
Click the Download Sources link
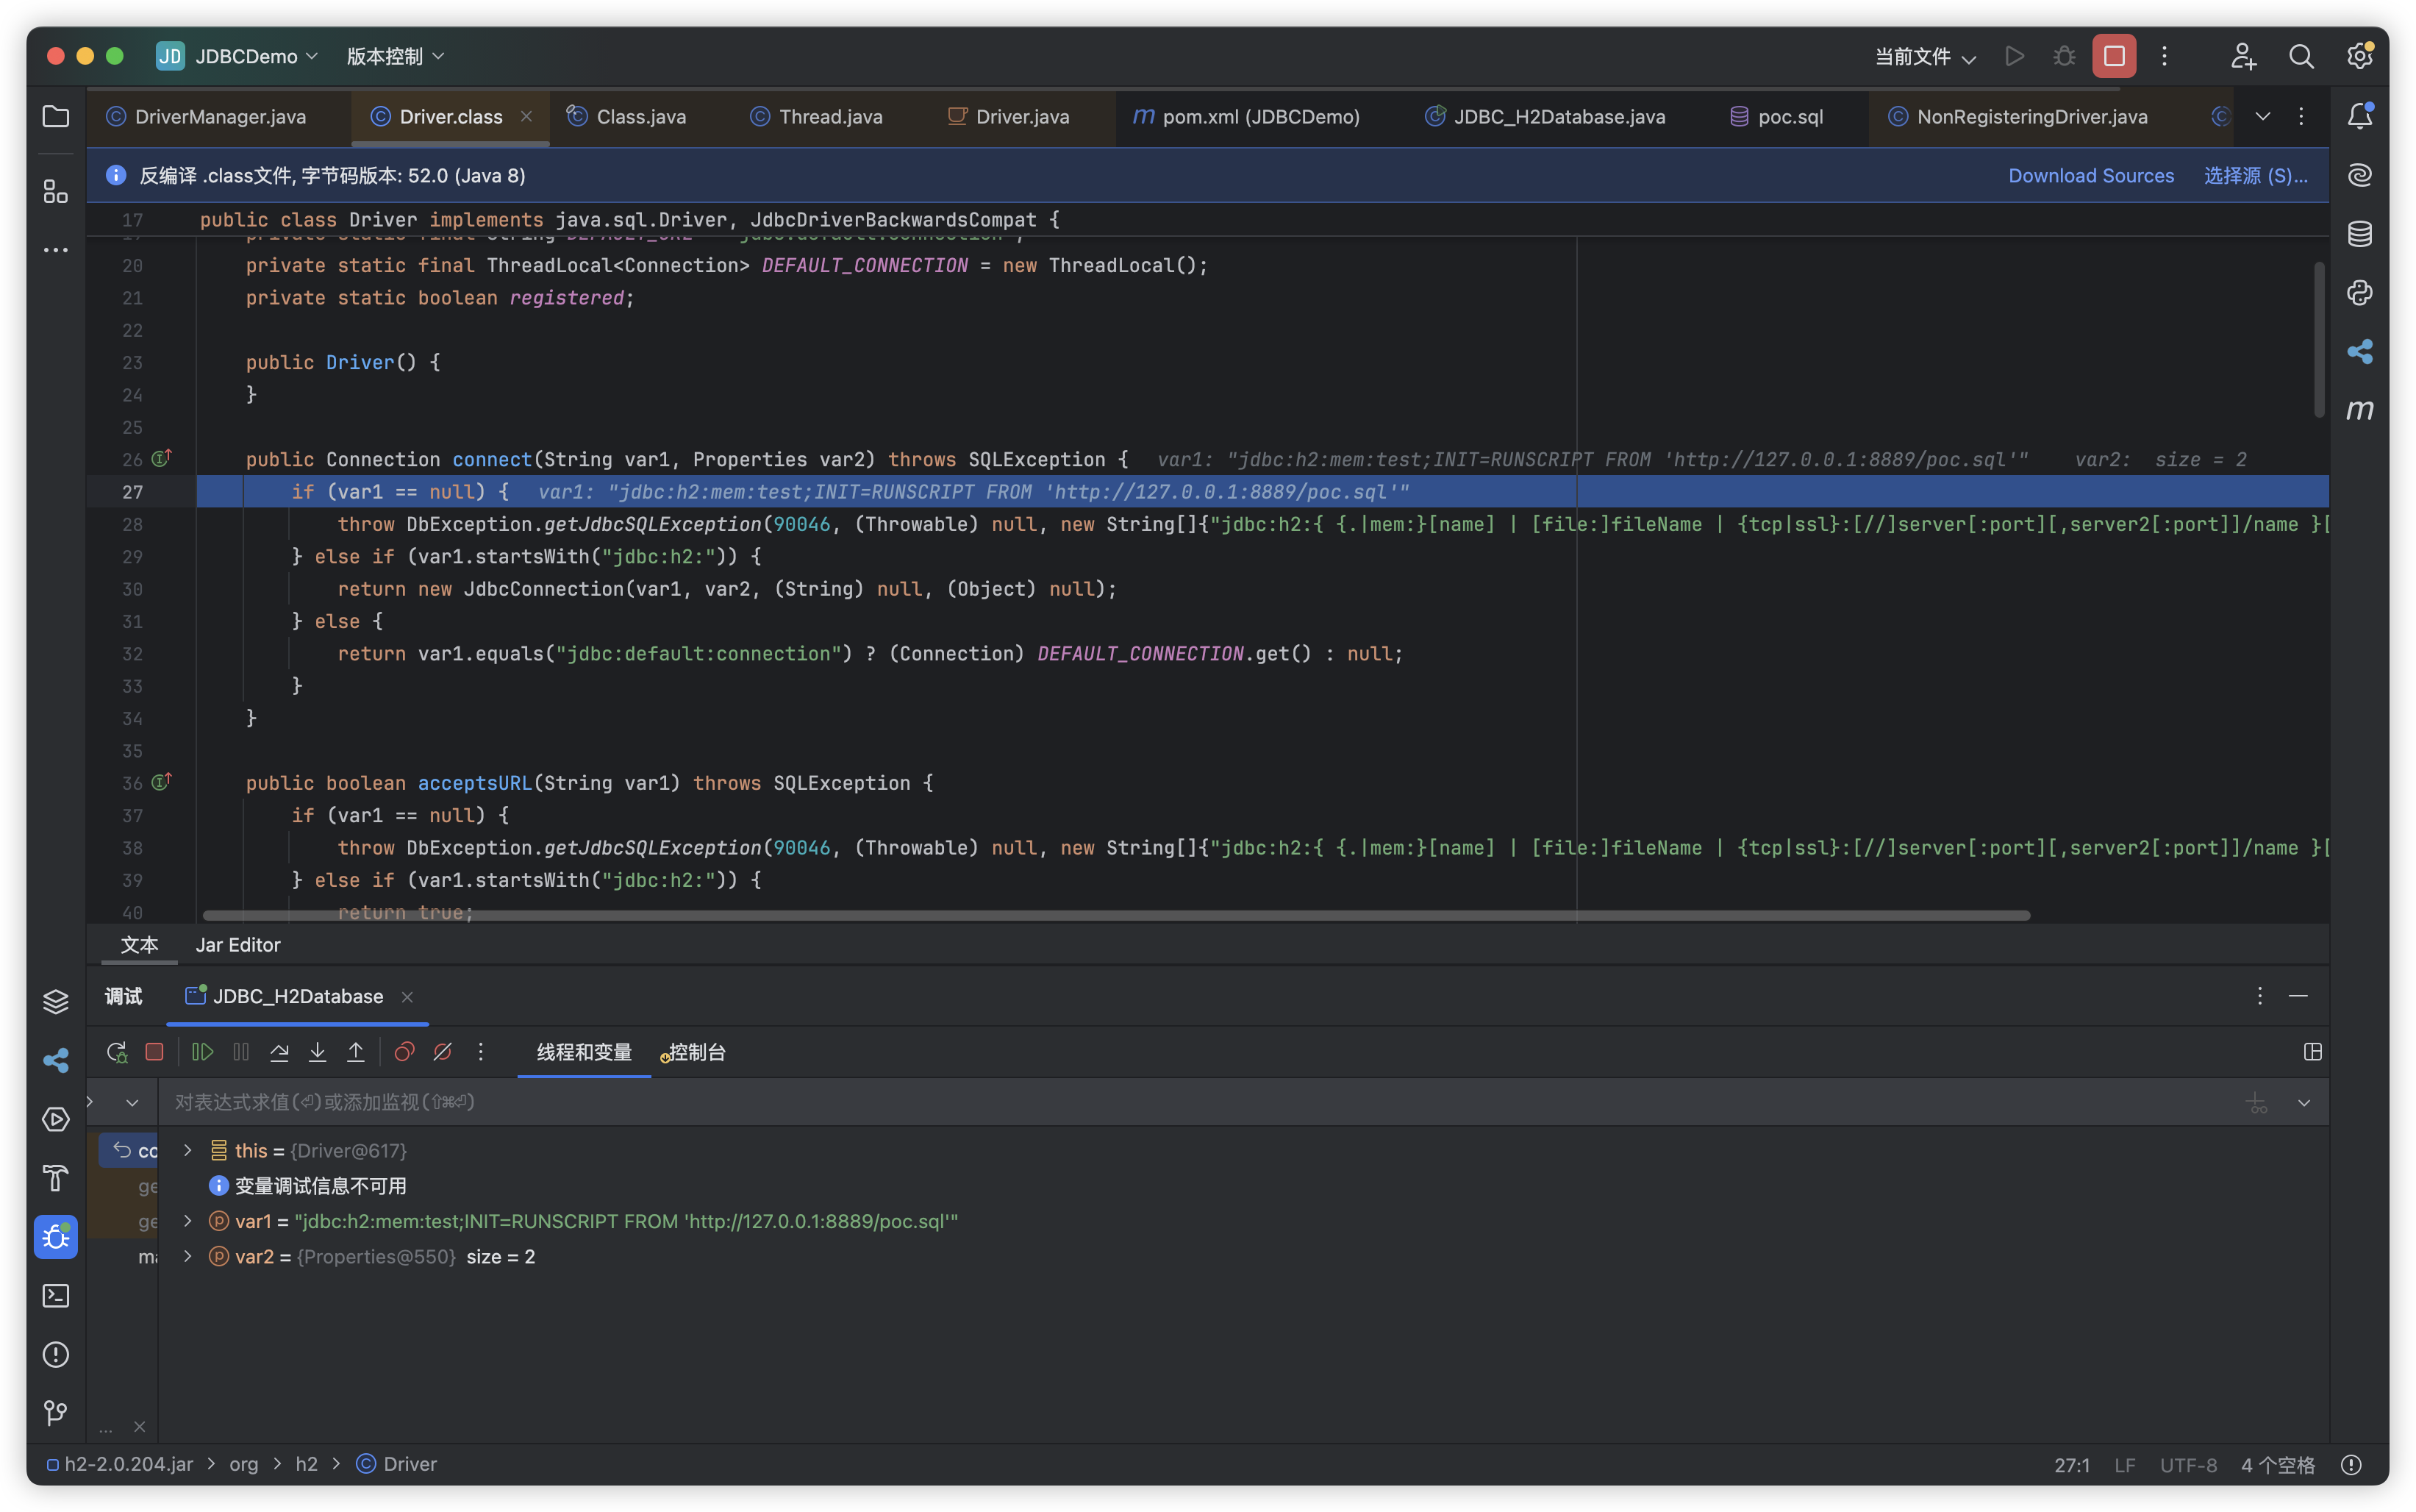point(2091,175)
